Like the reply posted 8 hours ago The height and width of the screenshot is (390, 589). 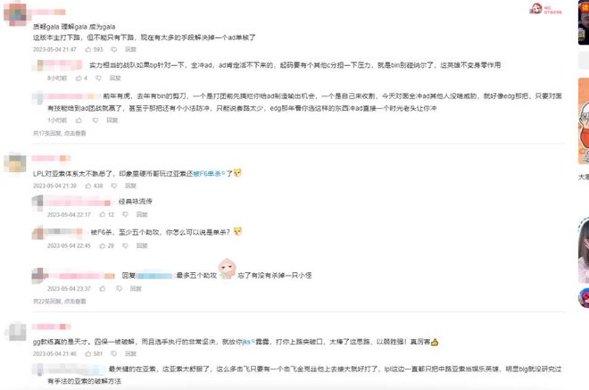tap(81, 79)
